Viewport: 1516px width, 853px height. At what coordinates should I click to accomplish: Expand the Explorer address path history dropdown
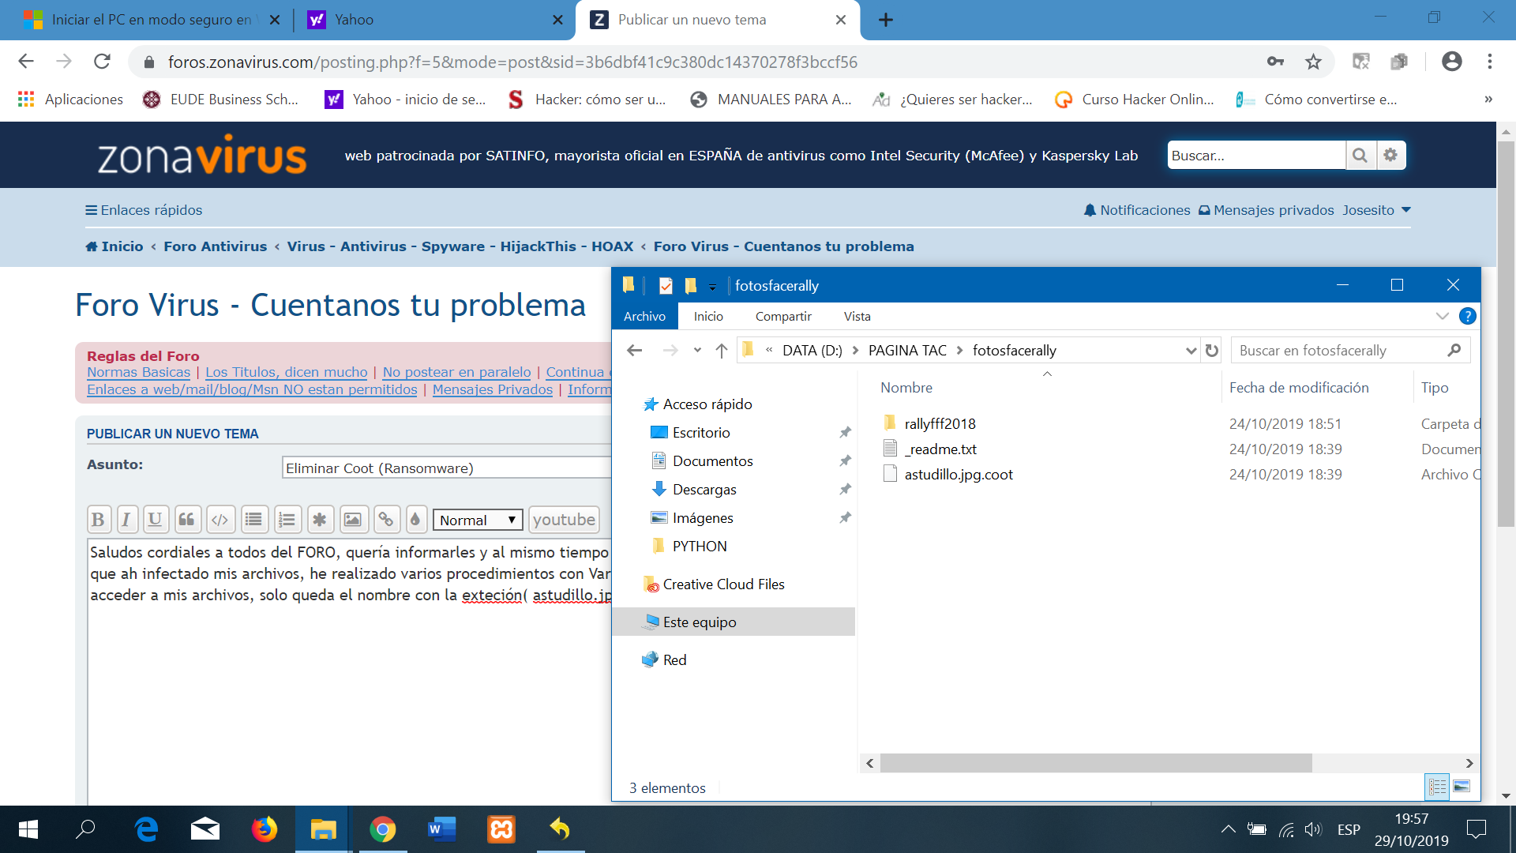(1191, 351)
